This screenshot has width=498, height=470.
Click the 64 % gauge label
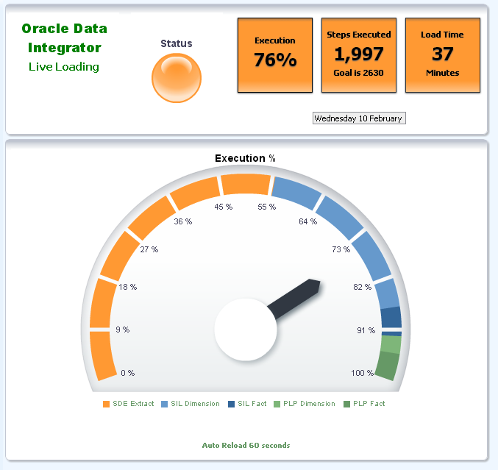pos(307,221)
